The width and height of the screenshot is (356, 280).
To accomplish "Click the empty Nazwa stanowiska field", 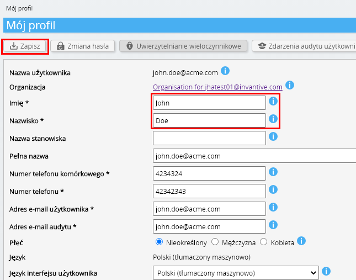I will pos(209,138).
